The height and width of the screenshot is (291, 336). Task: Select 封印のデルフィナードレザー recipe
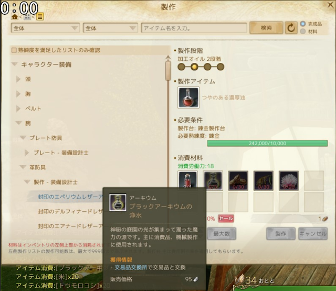70,211
